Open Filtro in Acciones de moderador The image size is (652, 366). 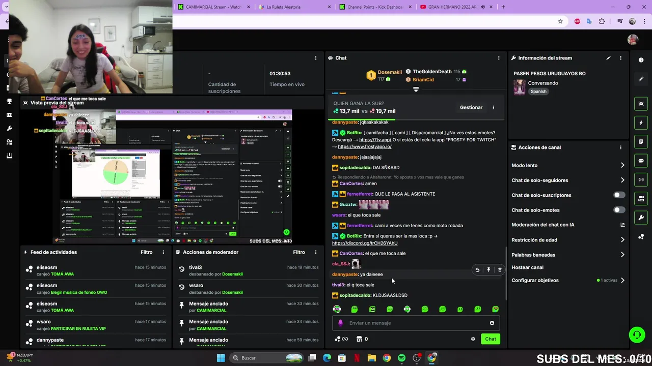(299, 252)
